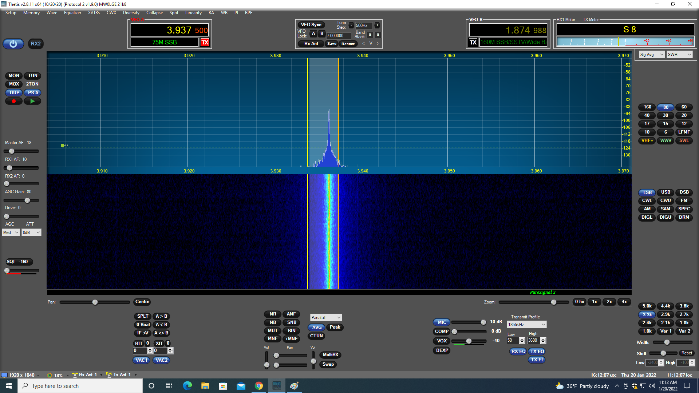
Task: Click the green play button
Action: tap(32, 101)
